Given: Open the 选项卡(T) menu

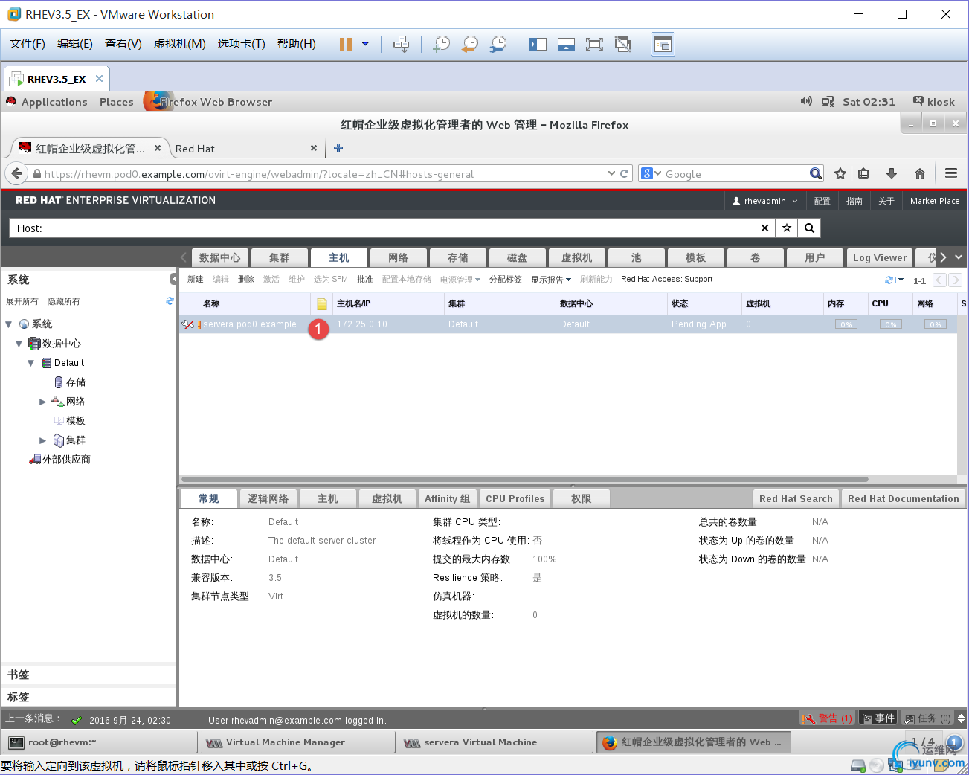Looking at the screenshot, I should pyautogui.click(x=241, y=44).
